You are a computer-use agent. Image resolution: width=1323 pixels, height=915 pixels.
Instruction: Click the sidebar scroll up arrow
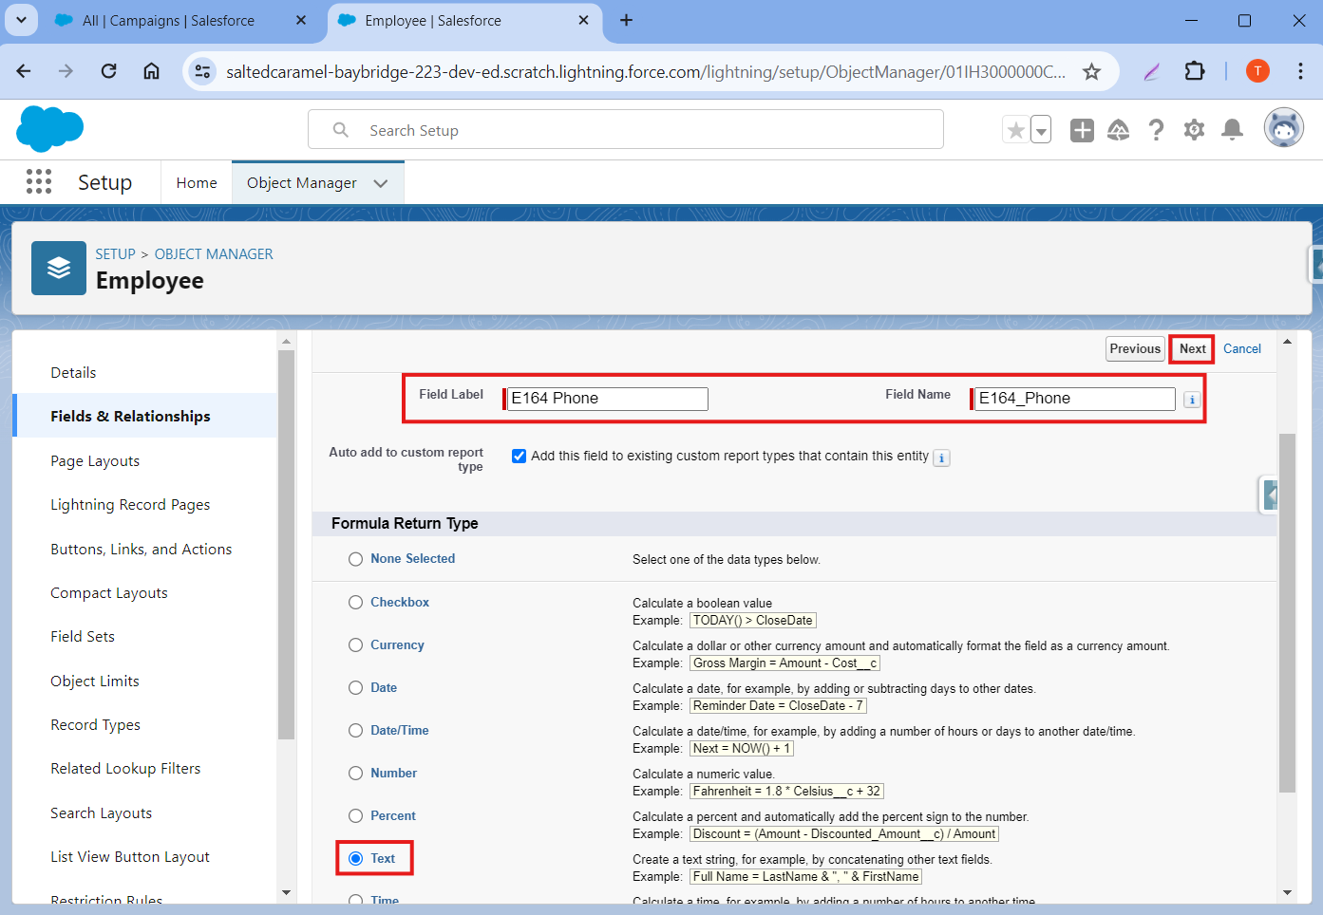point(287,341)
